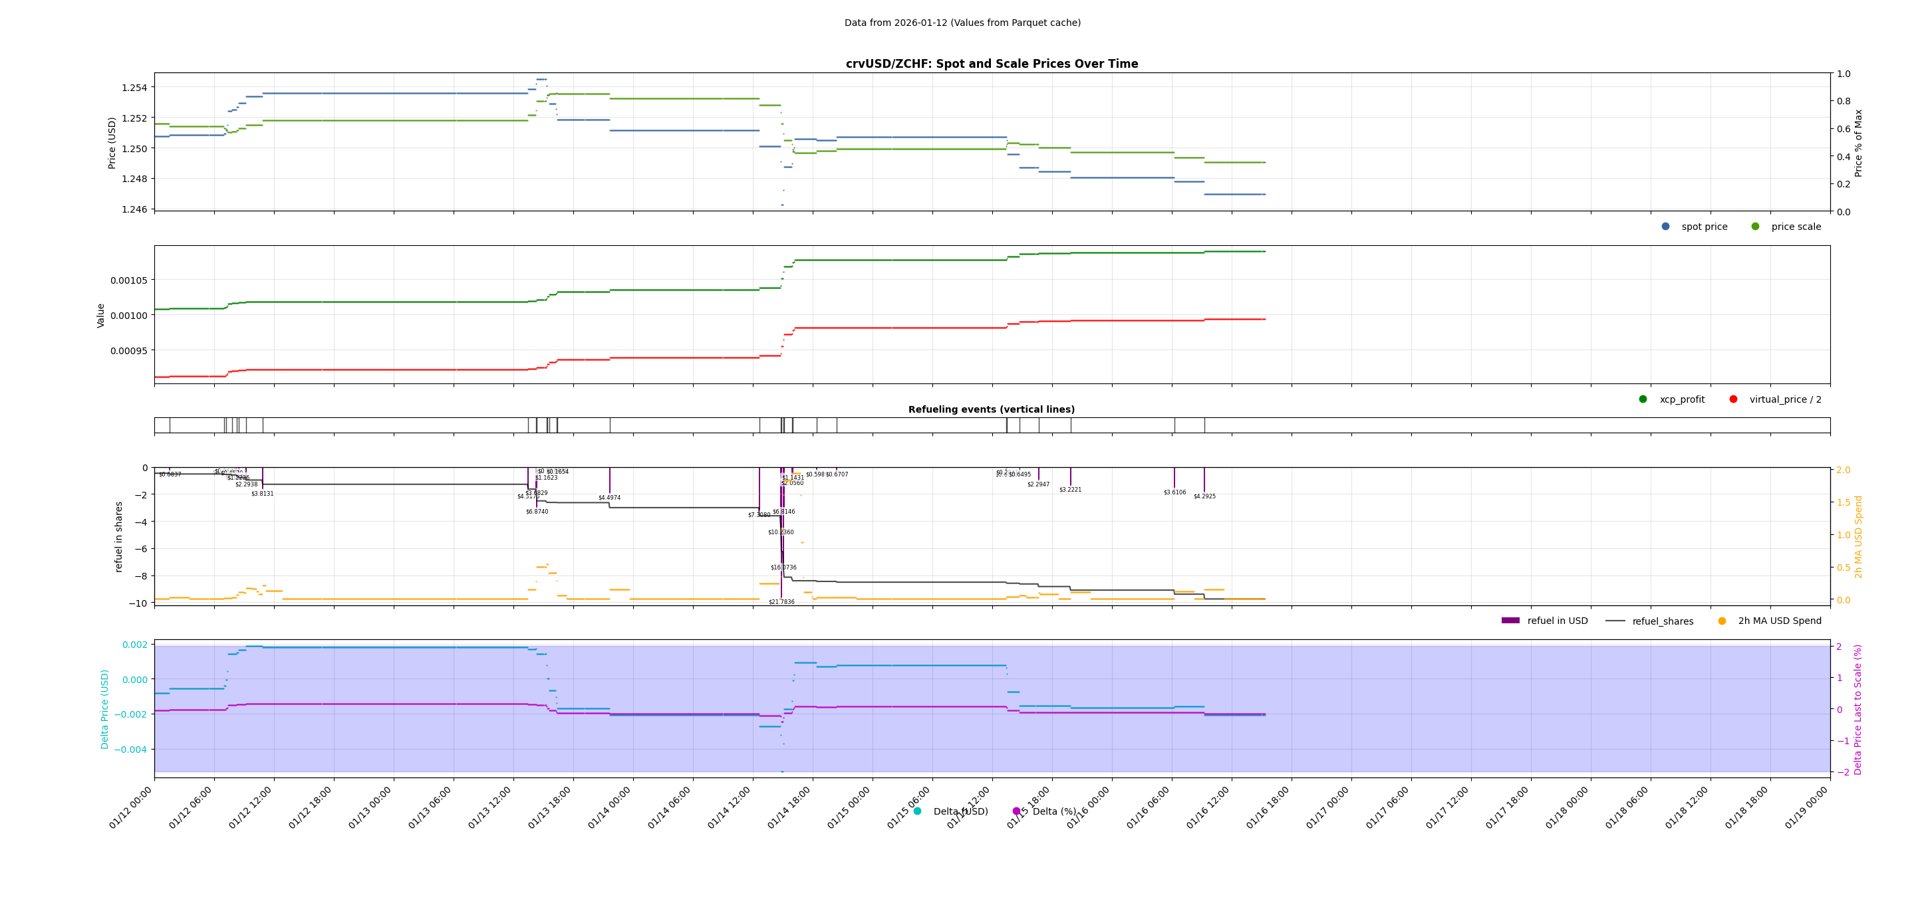Viewport: 1926px width, 915px height.
Task: Click the green xcp_profit legend dot
Action: [x=1643, y=399]
